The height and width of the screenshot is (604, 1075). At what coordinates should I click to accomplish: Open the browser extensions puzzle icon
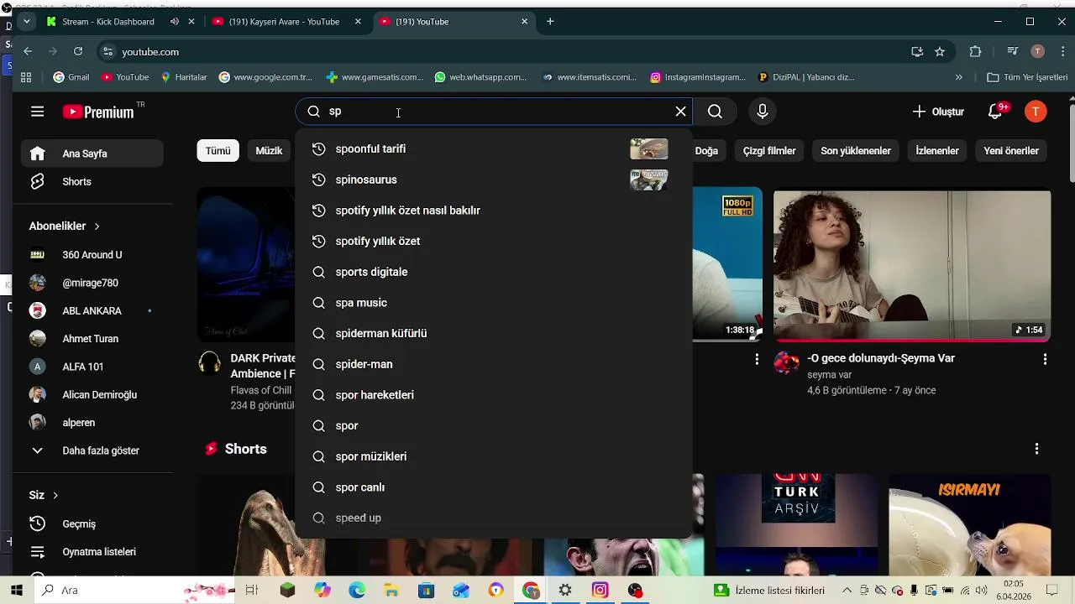click(x=975, y=51)
